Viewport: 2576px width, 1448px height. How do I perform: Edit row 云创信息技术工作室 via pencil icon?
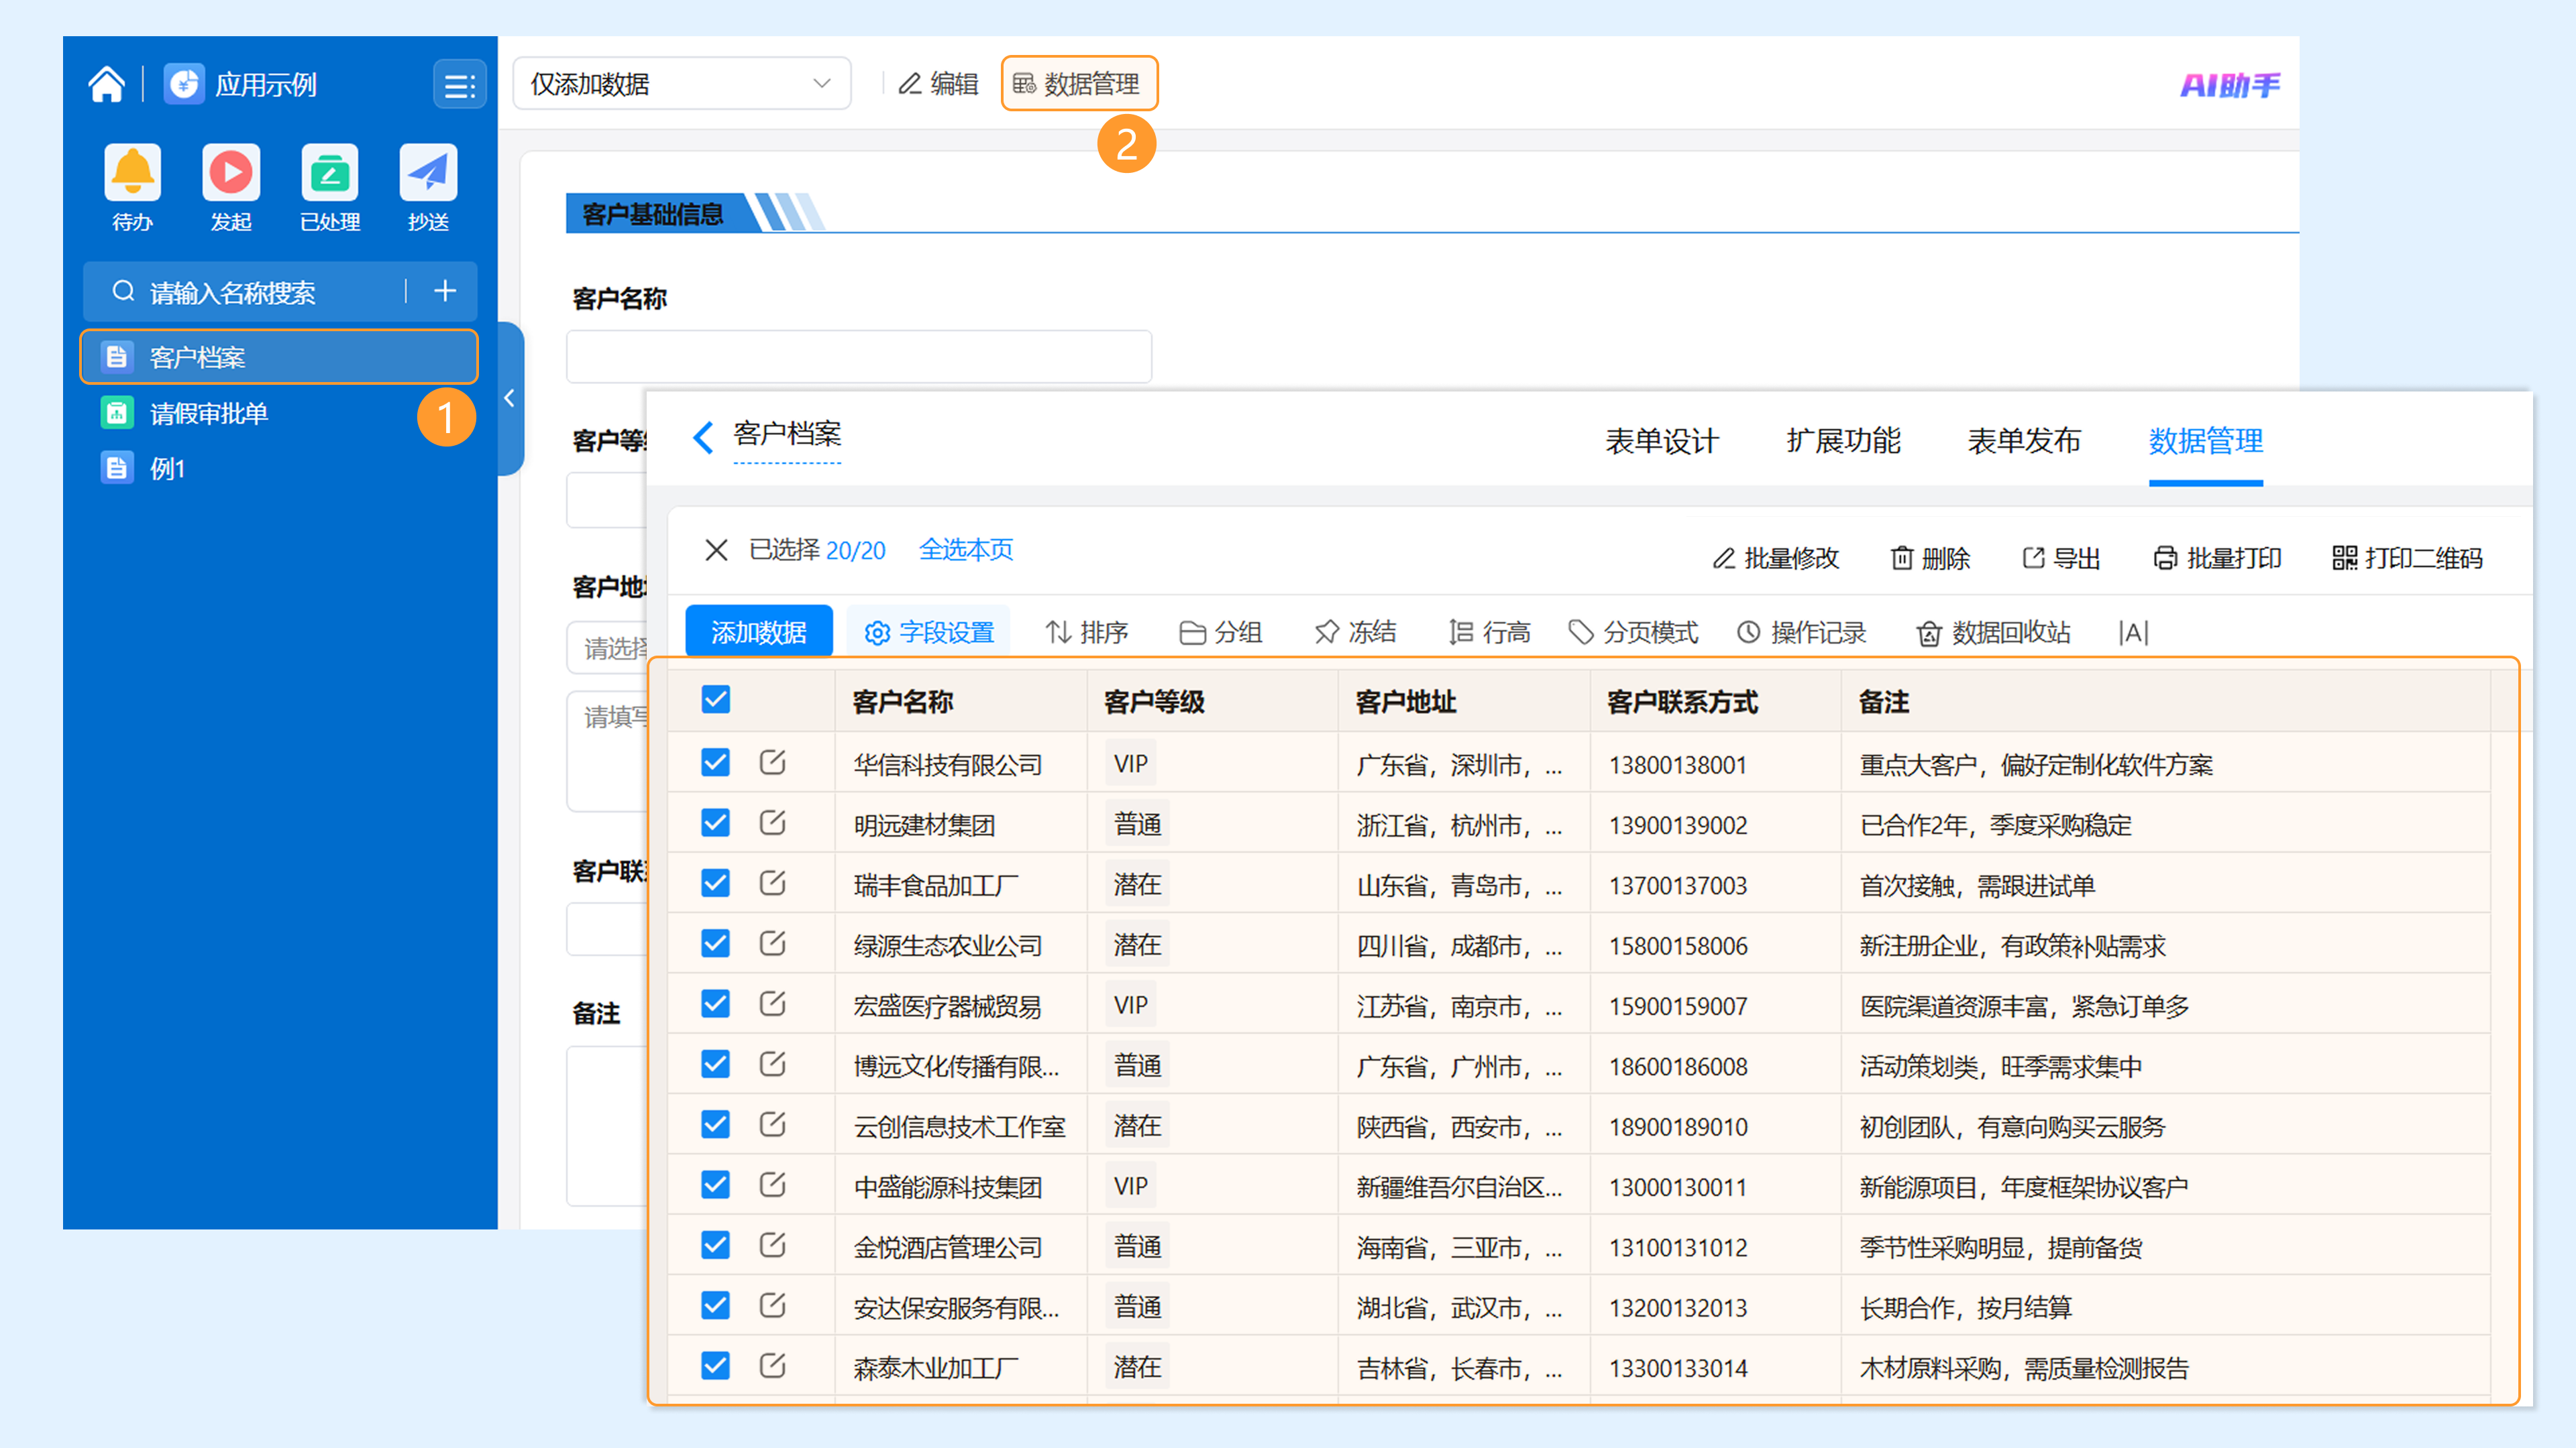(x=772, y=1124)
